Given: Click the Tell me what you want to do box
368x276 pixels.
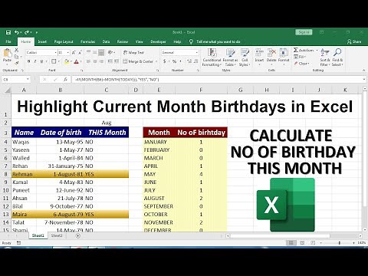Looking at the screenshot, I should (x=219, y=41).
